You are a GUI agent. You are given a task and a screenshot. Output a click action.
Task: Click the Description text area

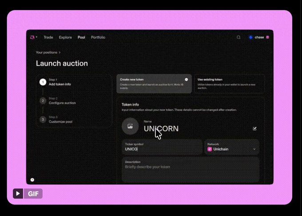(191, 170)
